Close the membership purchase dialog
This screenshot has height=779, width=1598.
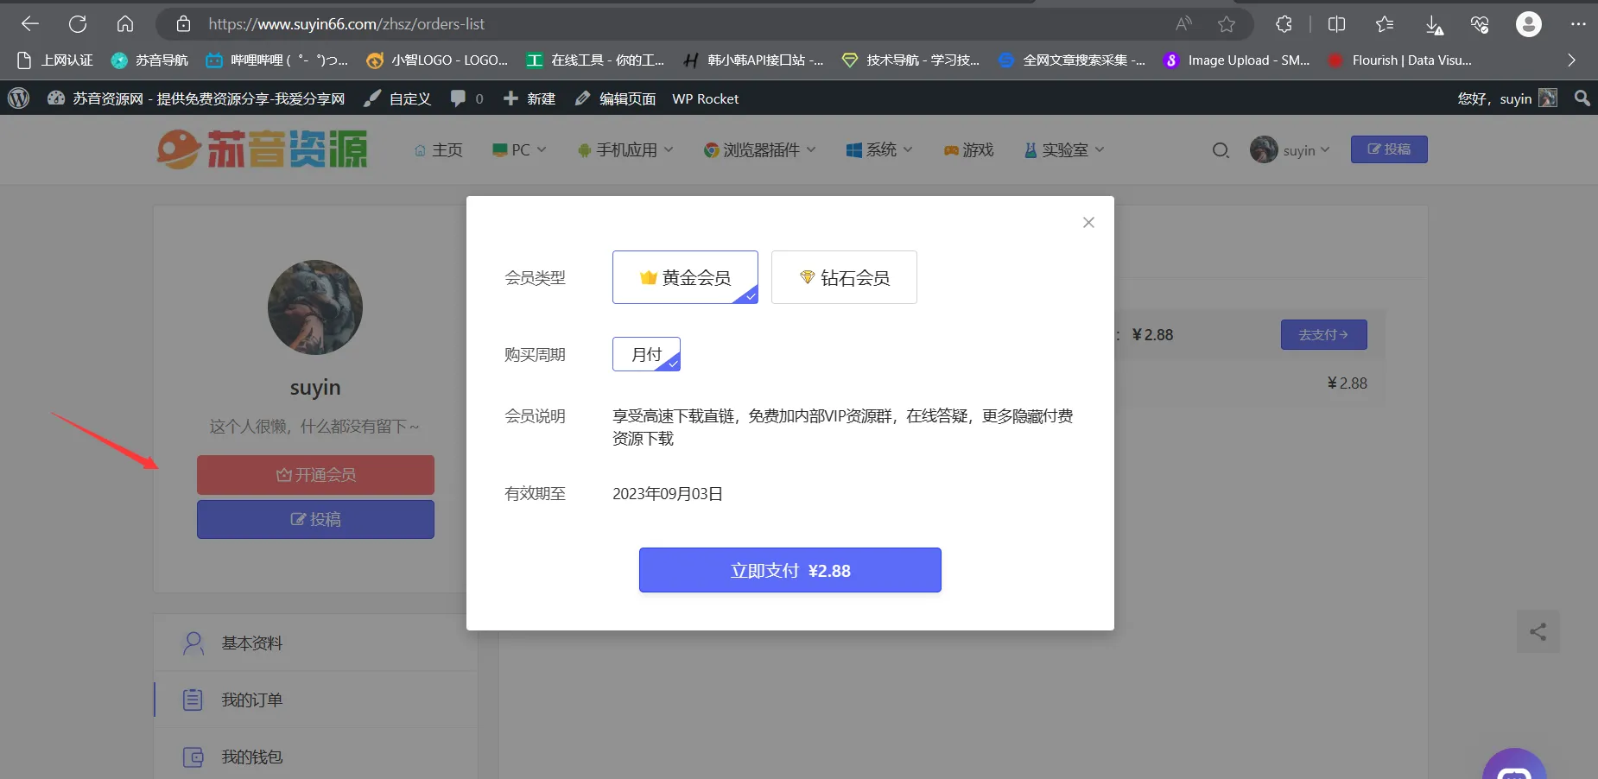[1088, 223]
